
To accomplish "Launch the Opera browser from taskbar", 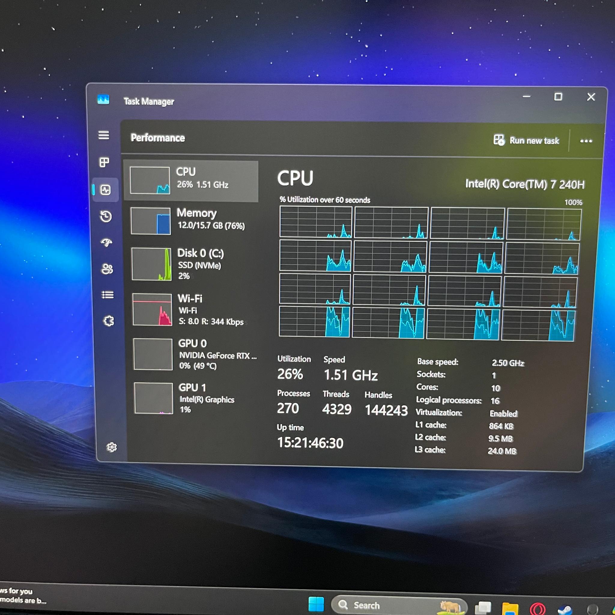I will click(537, 608).
